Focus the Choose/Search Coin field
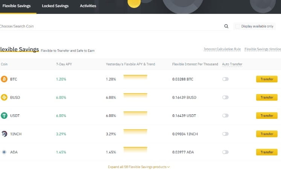The image size is (281, 170). 109,26
